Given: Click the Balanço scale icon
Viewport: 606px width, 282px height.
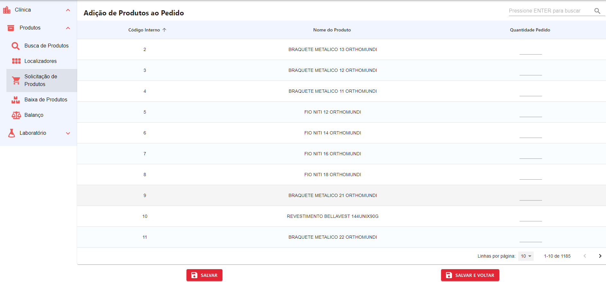Looking at the screenshot, I should (x=16, y=115).
